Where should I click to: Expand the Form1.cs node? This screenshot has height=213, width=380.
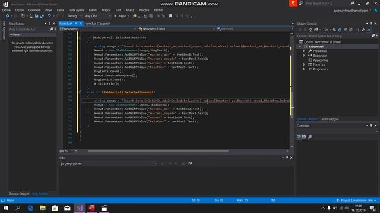(x=304, y=64)
